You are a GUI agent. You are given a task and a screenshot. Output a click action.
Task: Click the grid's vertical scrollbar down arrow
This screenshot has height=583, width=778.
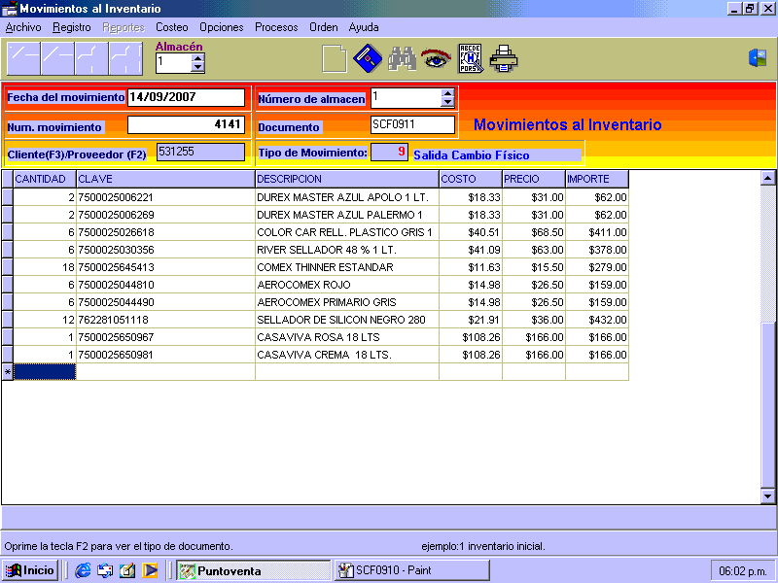point(767,496)
